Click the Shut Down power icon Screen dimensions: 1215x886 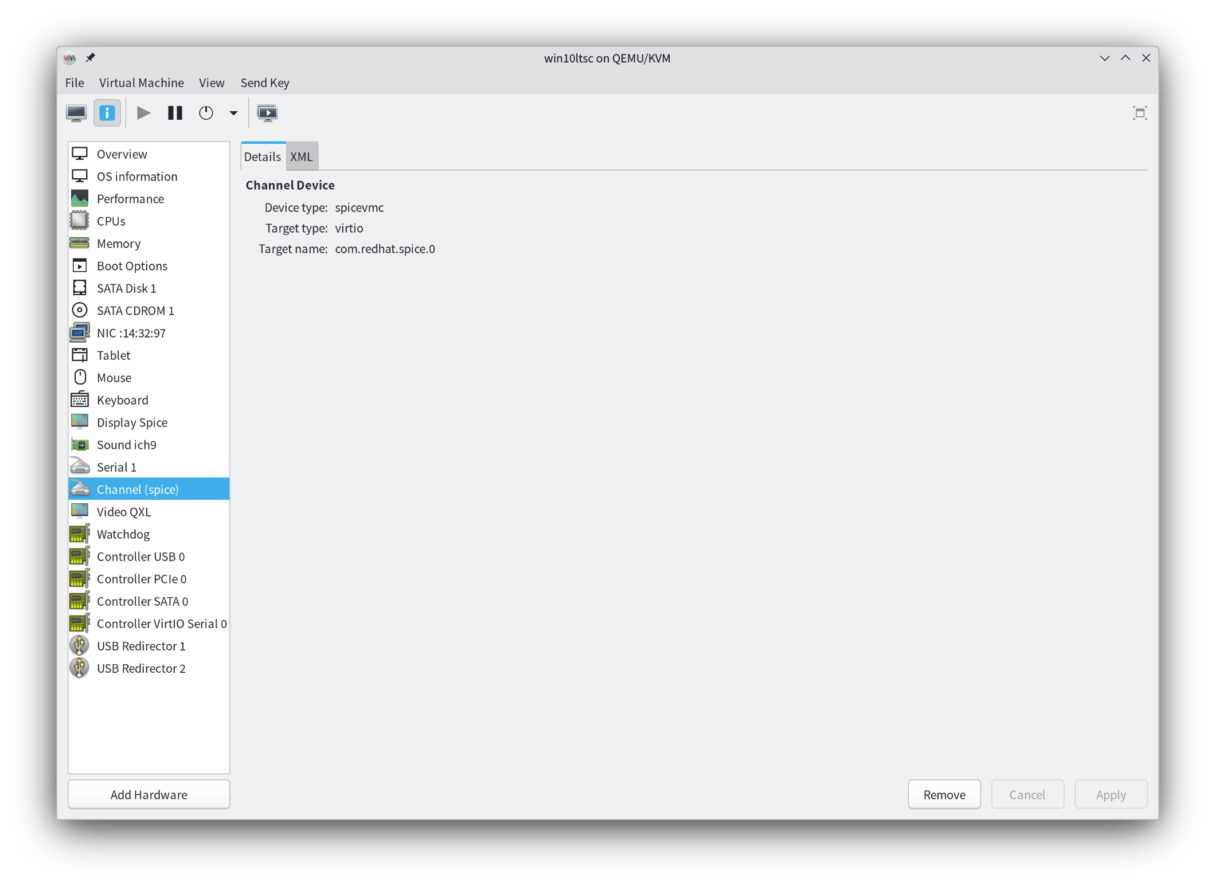pyautogui.click(x=206, y=113)
